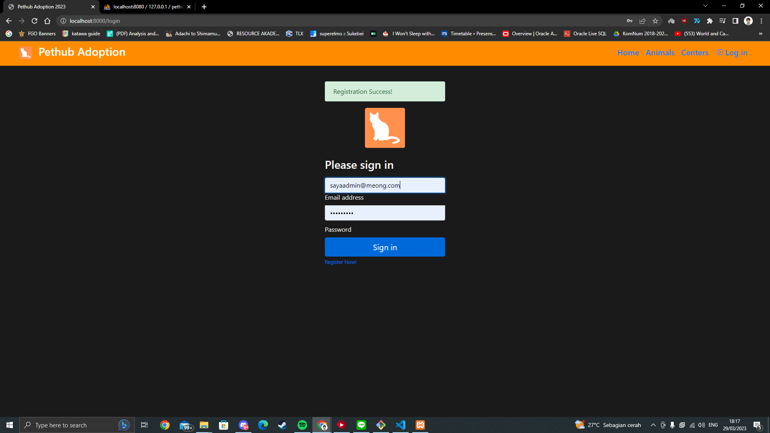
Task: Reload the page with refresh icon
Action: [34, 21]
